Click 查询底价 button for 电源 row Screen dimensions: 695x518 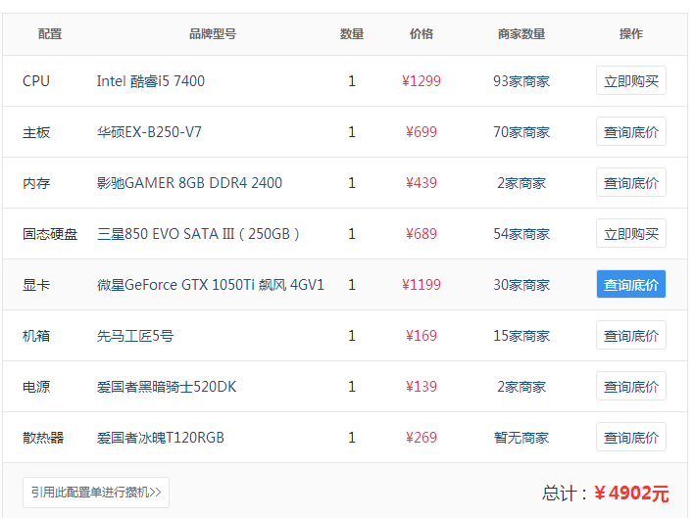[630, 386]
